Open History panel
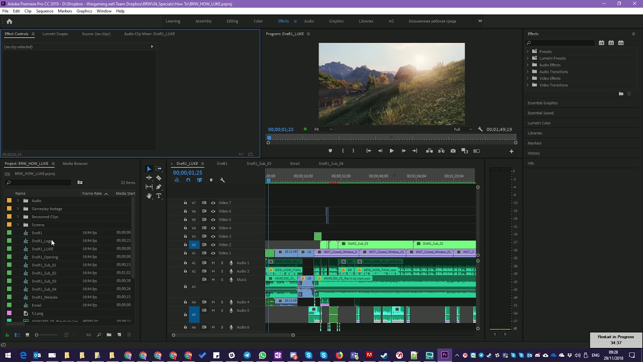The width and height of the screenshot is (643, 362). click(x=533, y=153)
